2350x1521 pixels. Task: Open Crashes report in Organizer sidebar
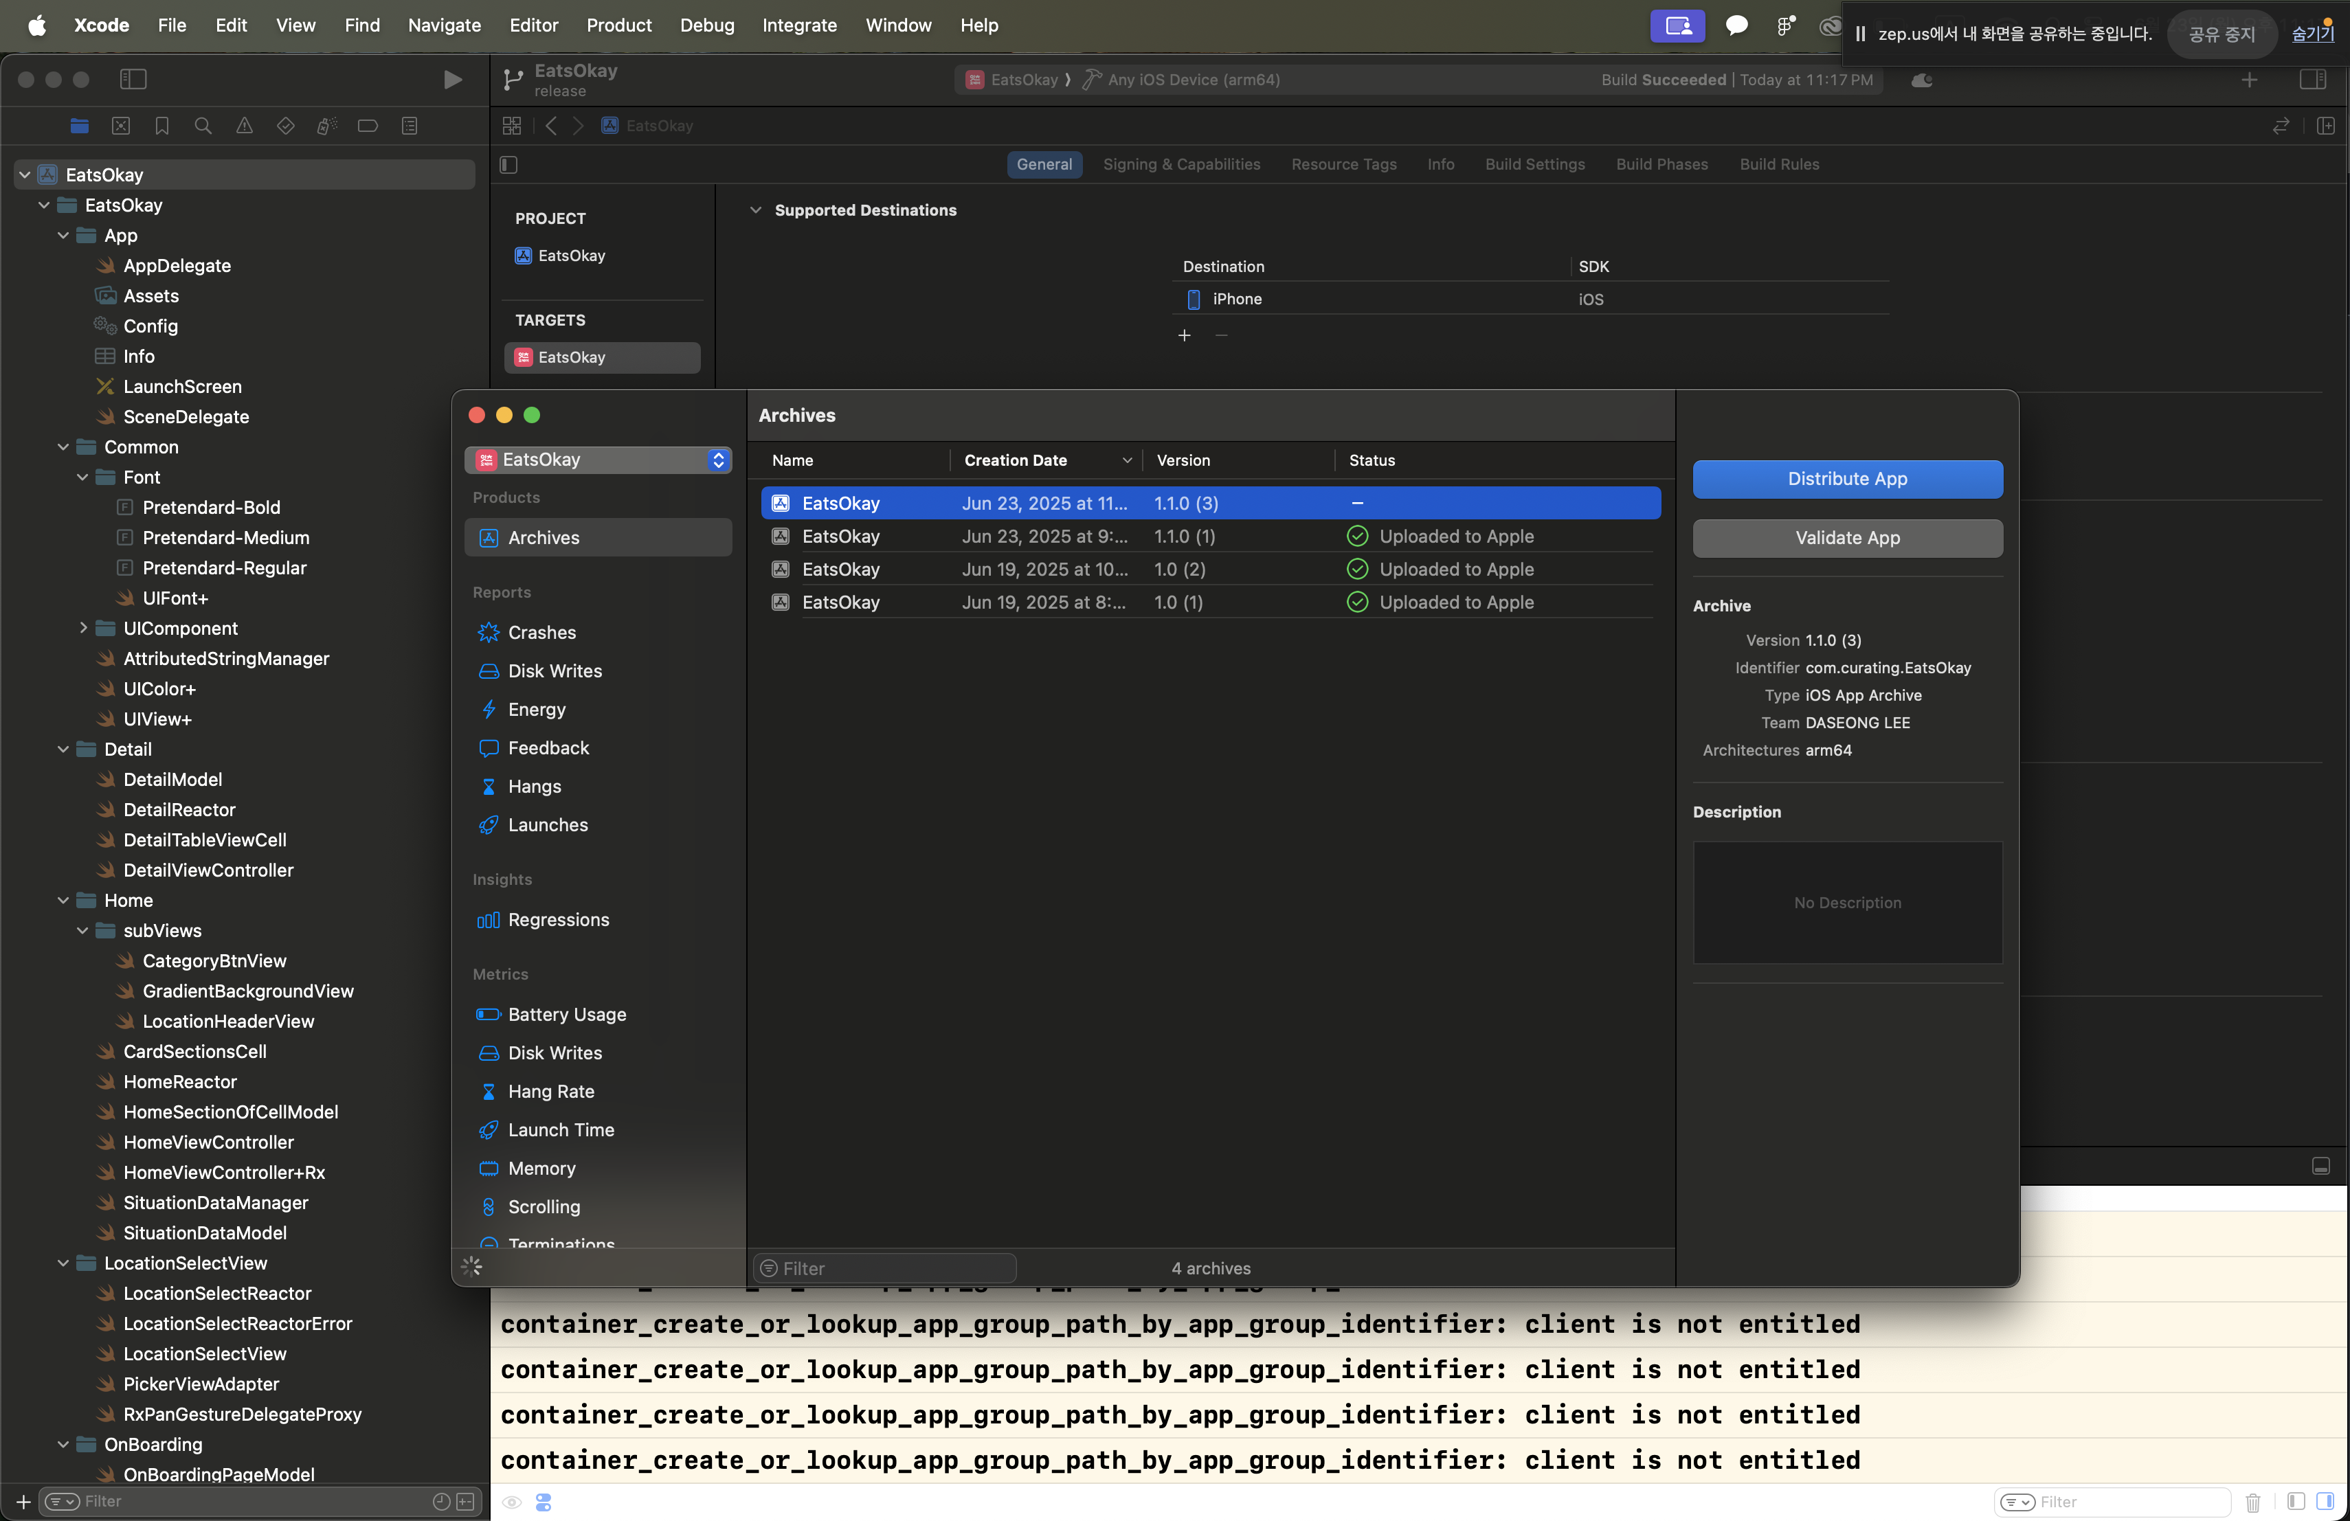[541, 633]
